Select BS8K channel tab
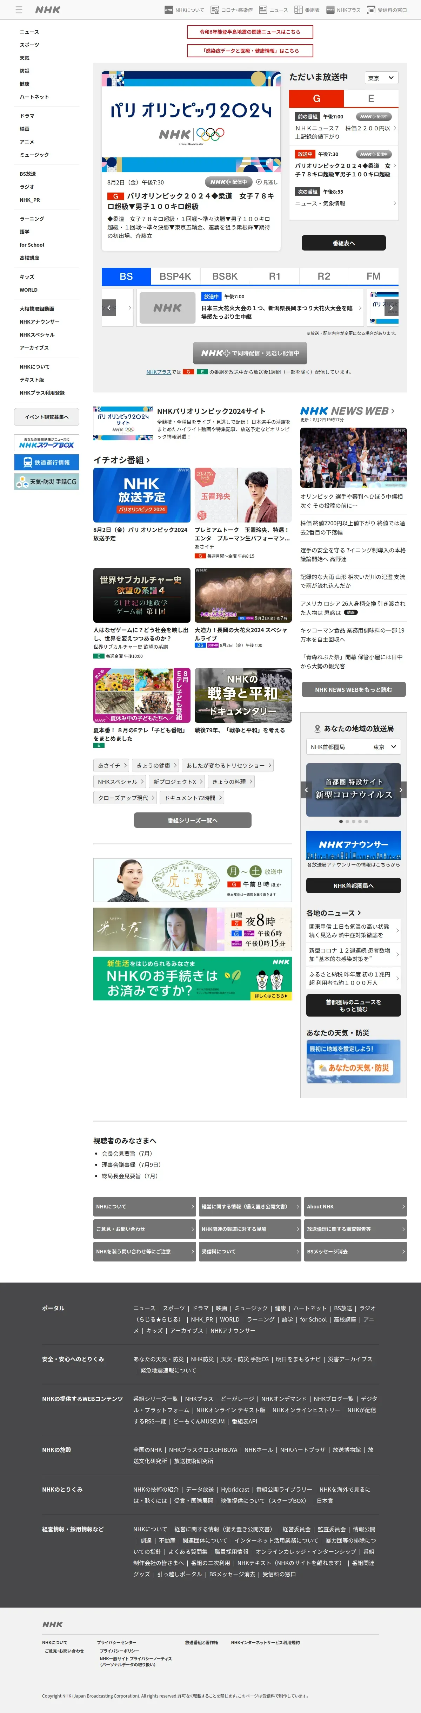The height and width of the screenshot is (1713, 421). tap(225, 276)
